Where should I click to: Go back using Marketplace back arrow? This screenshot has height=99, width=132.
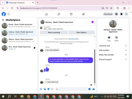[x=3, y=20]
